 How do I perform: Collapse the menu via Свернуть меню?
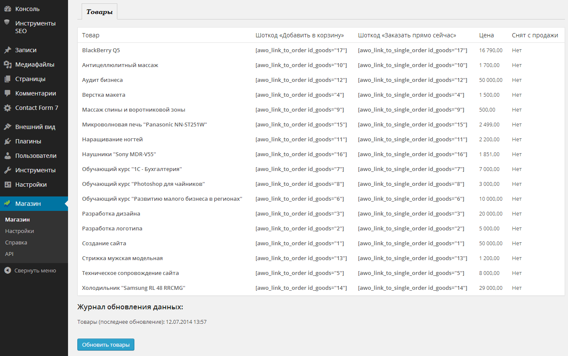click(35, 271)
